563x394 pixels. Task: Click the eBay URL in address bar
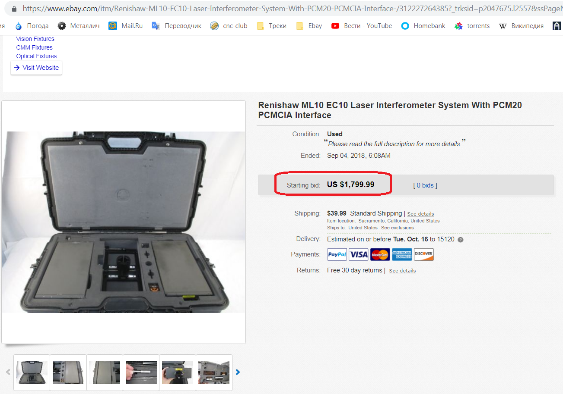(293, 8)
